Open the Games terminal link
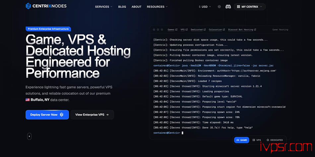This screenshot has width=315, height=157. (x=172, y=30)
